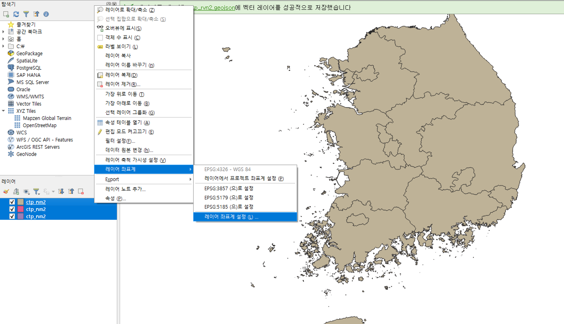Screen dimensions: 564x324
Task: Open the layer styling panel brush icon
Action: pos(6,192)
